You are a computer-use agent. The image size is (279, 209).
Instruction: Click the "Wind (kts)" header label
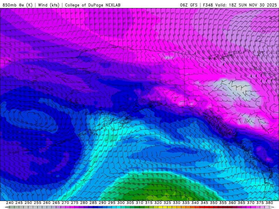pyautogui.click(x=48, y=5)
